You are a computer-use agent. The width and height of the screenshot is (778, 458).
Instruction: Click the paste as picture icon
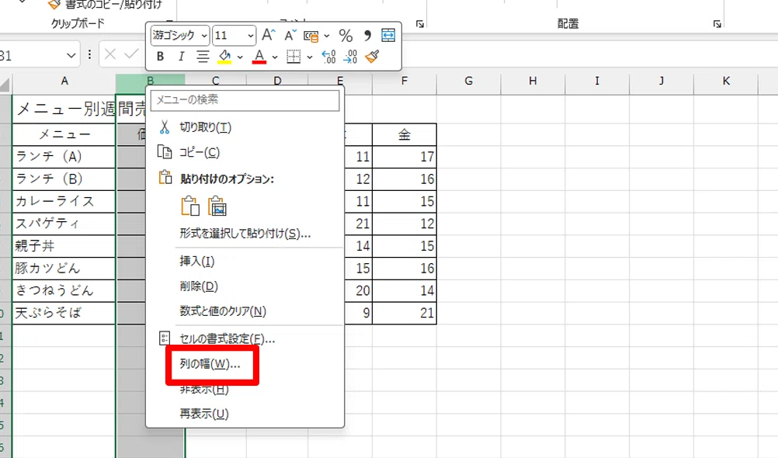(217, 206)
